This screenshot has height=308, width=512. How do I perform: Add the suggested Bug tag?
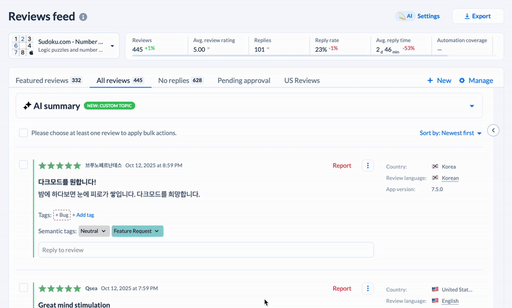click(61, 215)
